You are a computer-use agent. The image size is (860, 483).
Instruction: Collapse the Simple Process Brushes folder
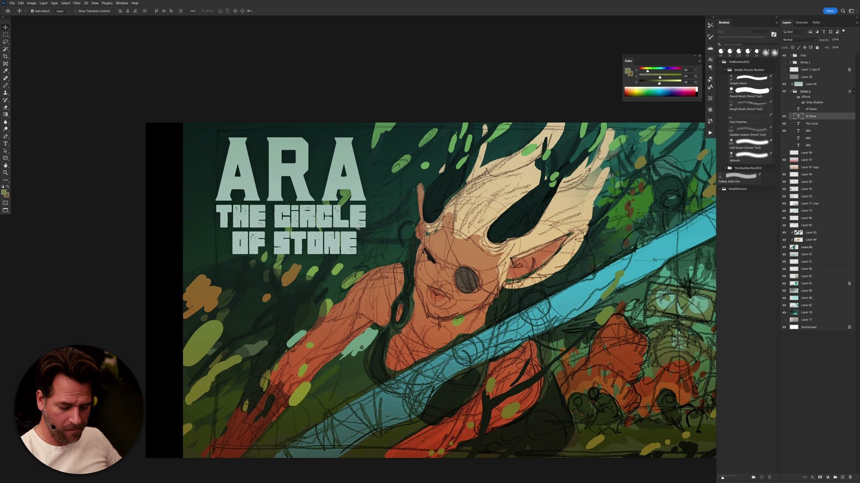[725, 70]
